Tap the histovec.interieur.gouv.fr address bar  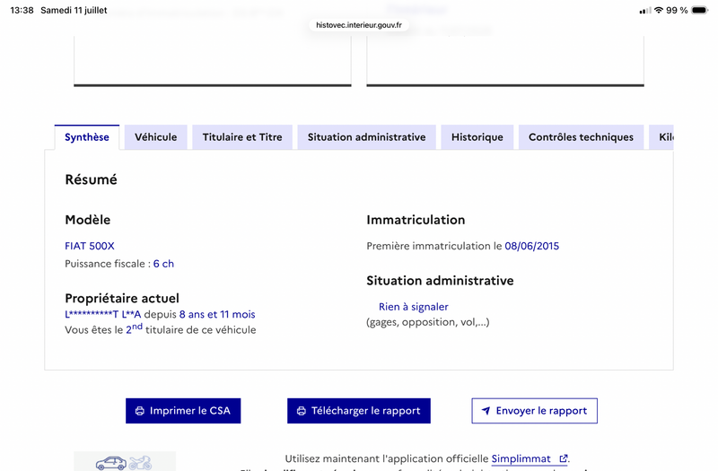(x=359, y=25)
